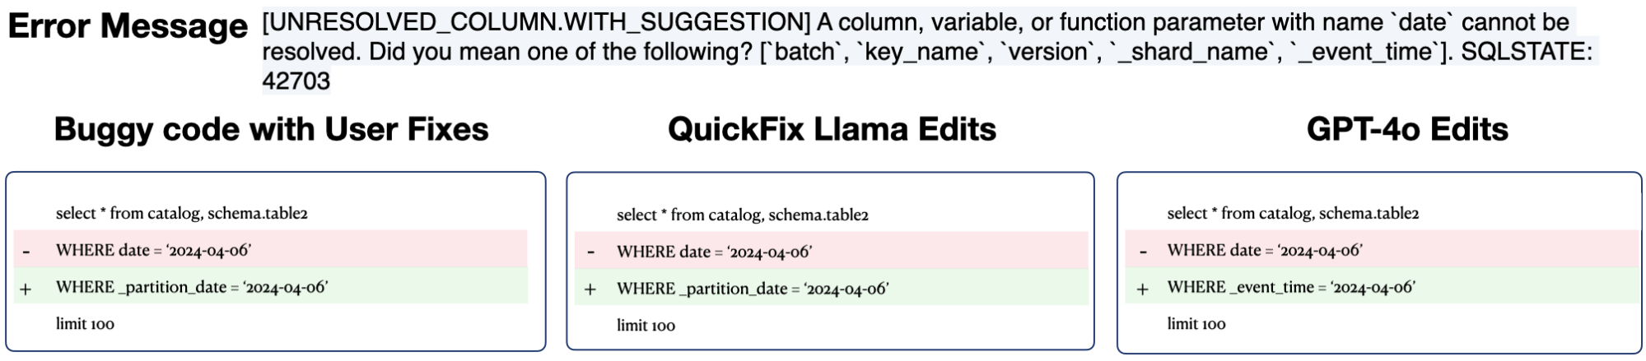This screenshot has width=1646, height=361.
Task: Click the select statement line in the QuickFix Llama panel
Action: (x=742, y=215)
